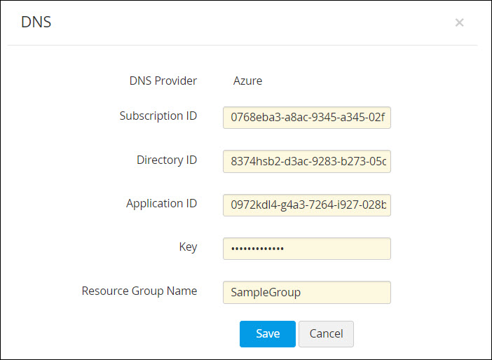492x360 pixels.
Task: Click the Application ID label
Action: (161, 203)
